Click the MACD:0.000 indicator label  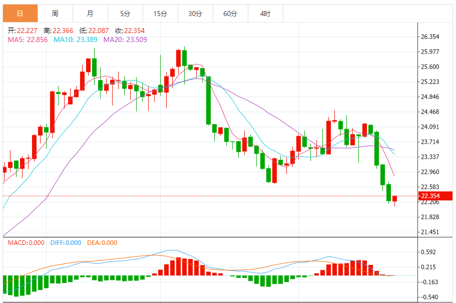tap(26, 243)
